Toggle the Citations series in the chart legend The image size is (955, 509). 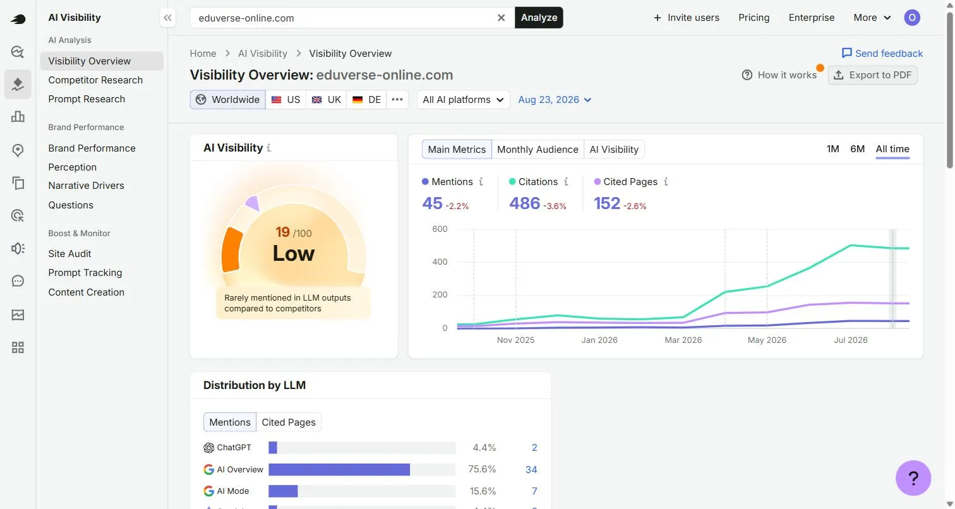(533, 182)
